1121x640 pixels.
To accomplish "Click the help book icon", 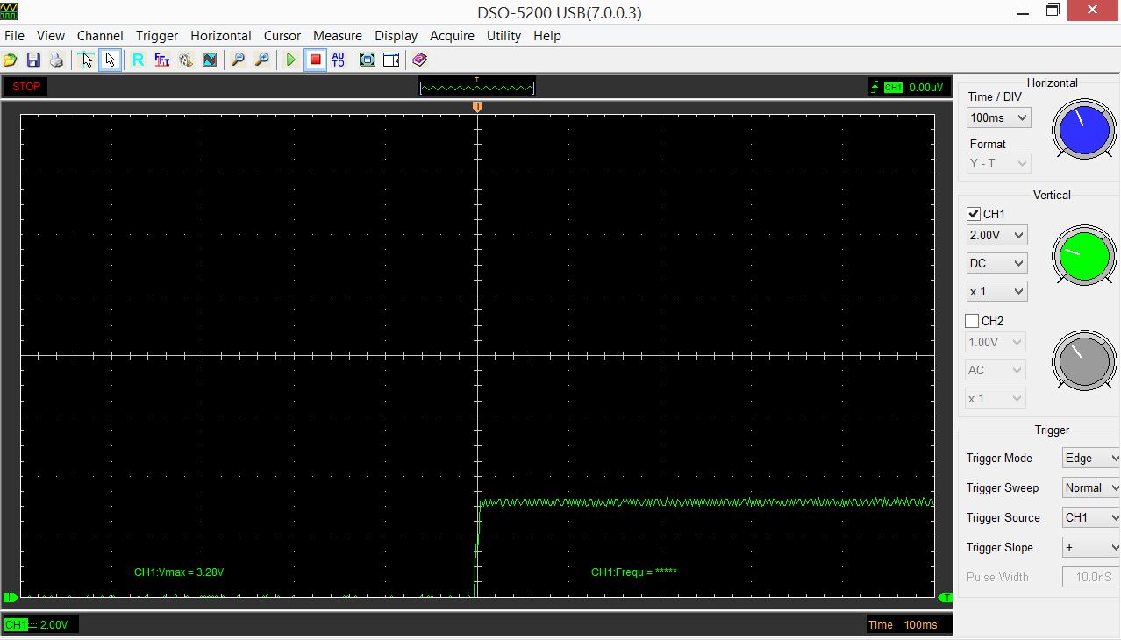I will pyautogui.click(x=419, y=60).
